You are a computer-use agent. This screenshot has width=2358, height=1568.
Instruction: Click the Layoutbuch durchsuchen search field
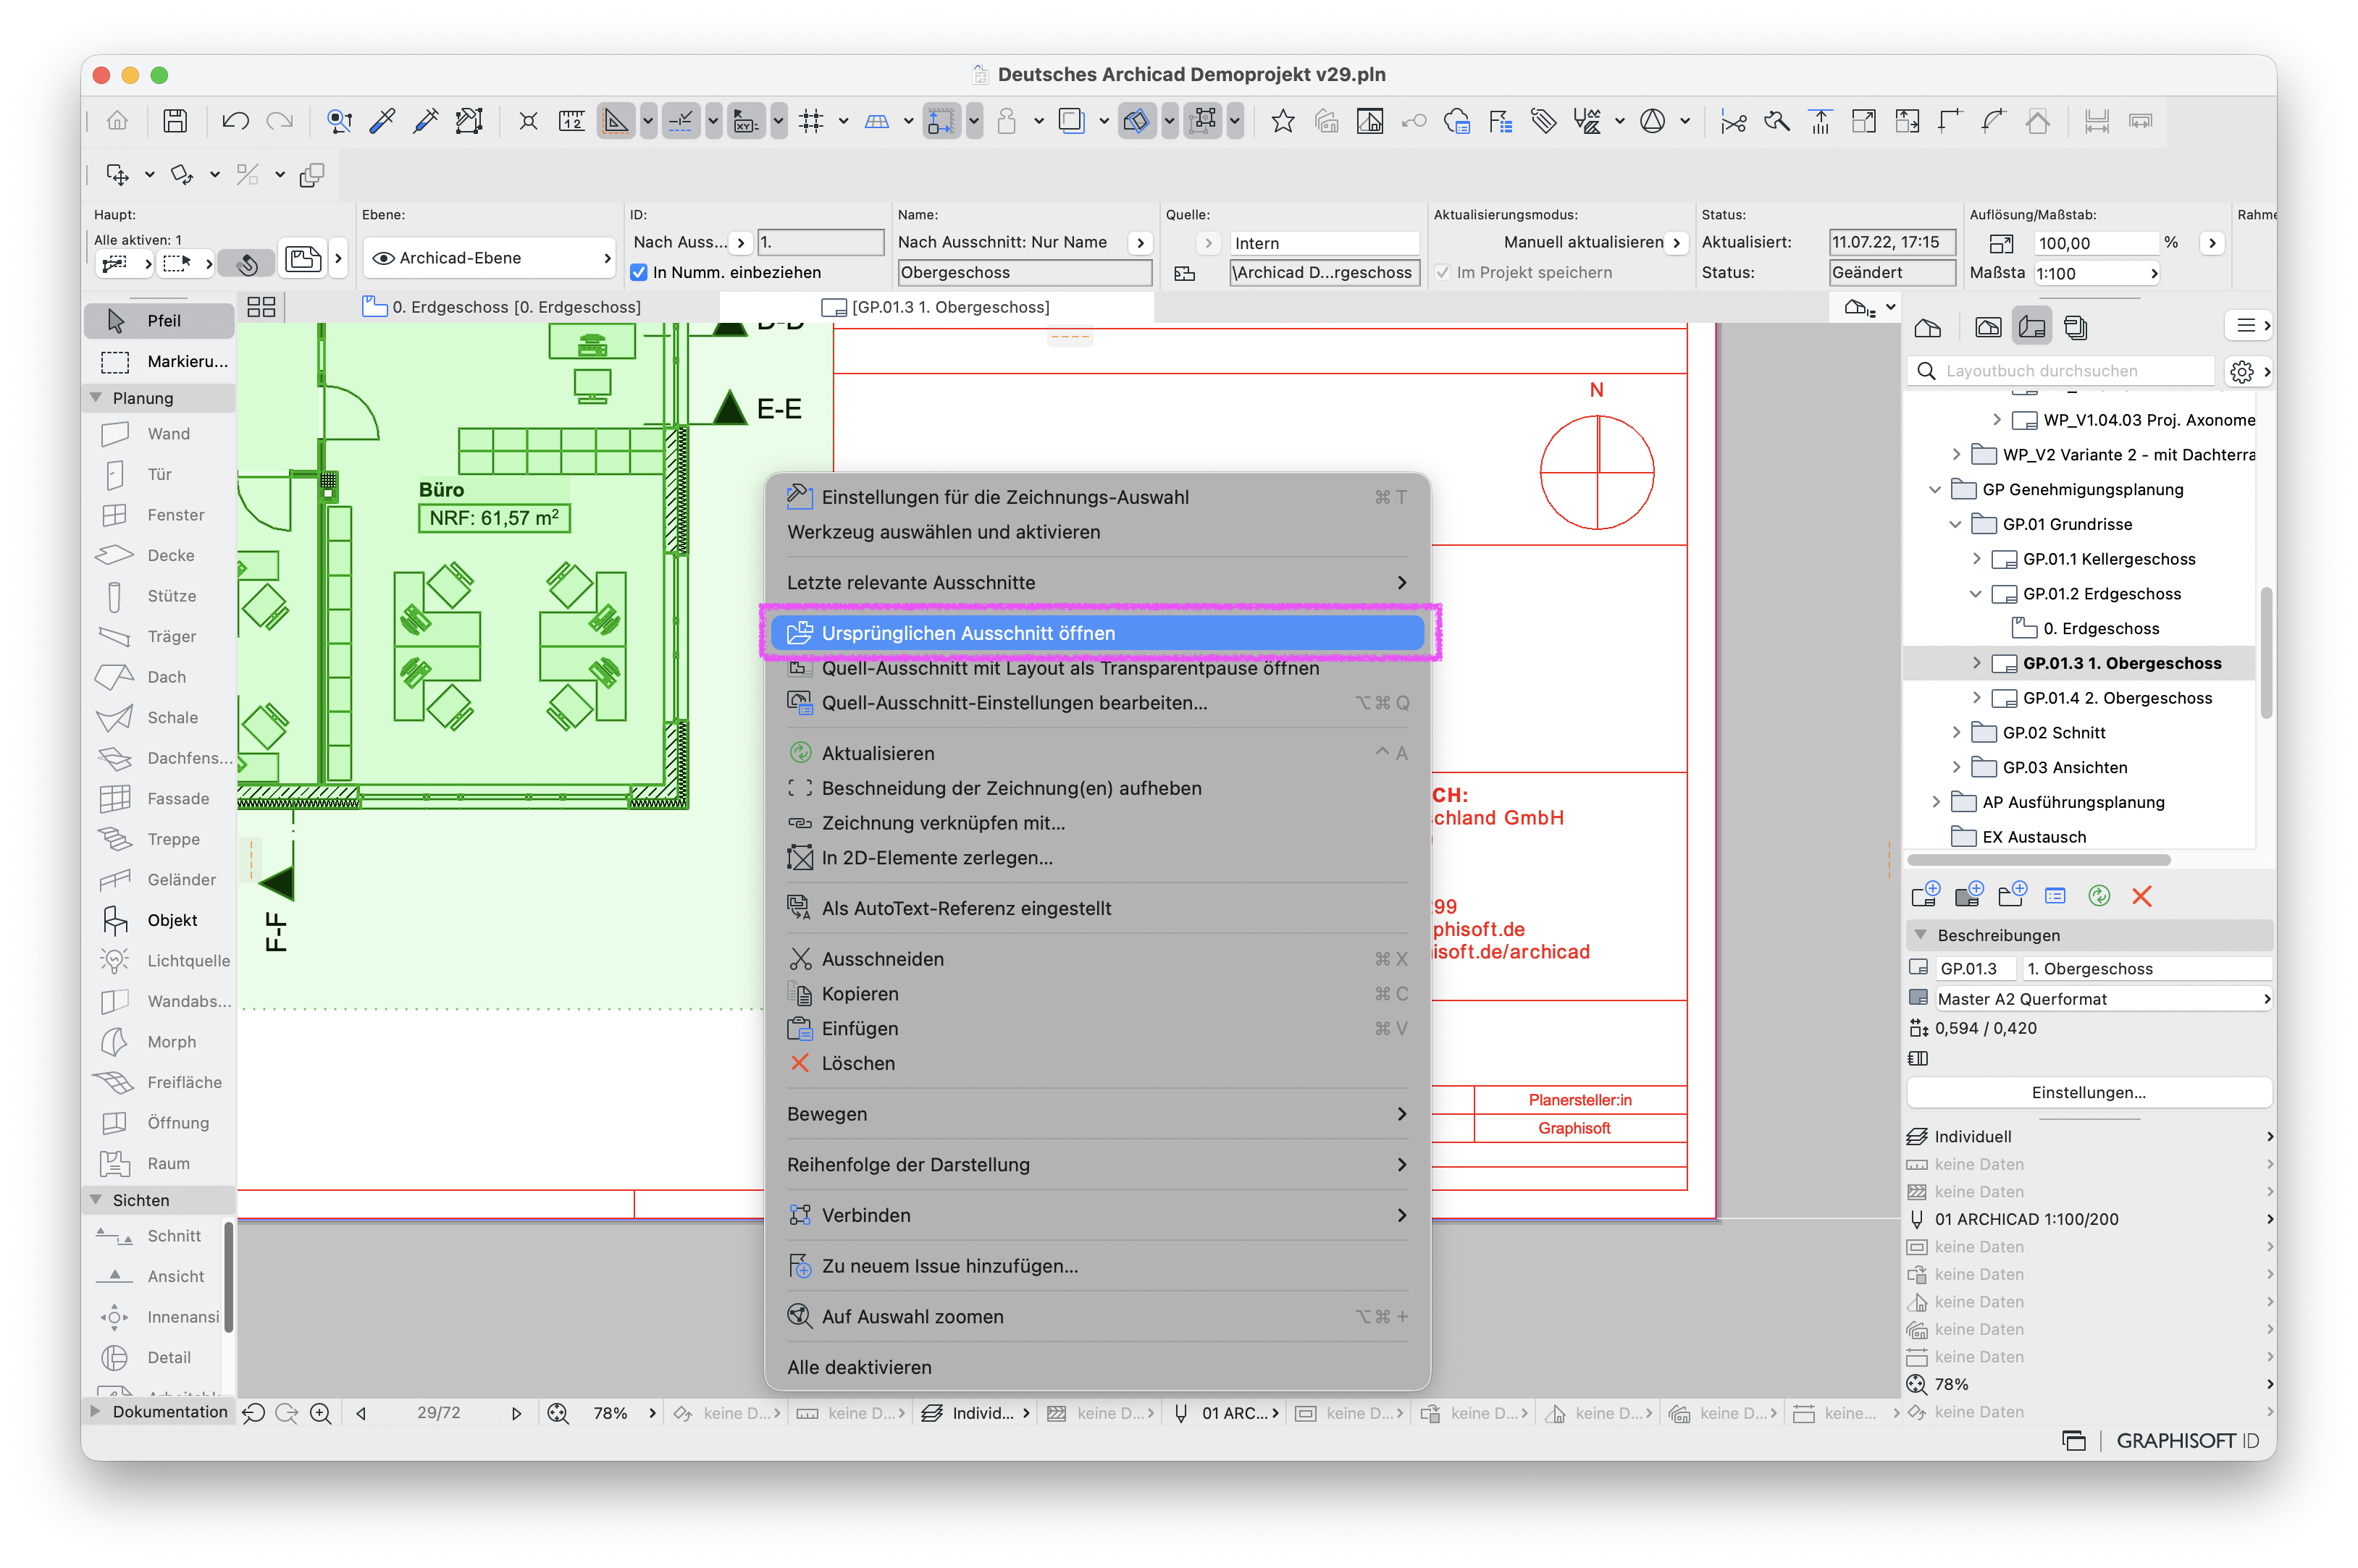pyautogui.click(x=2061, y=371)
